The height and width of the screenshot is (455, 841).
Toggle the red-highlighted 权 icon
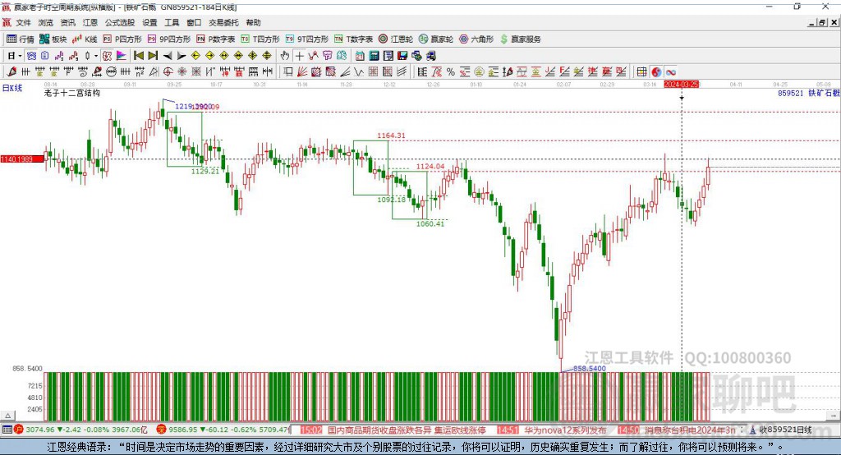(108, 55)
